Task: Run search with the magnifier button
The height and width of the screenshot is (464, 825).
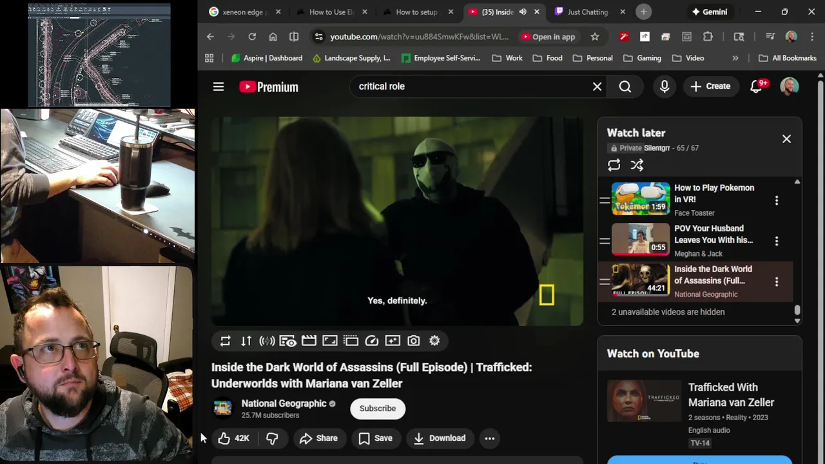Action: point(625,86)
